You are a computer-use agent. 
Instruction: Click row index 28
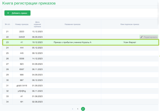pyautogui.click(x=7, y=69)
